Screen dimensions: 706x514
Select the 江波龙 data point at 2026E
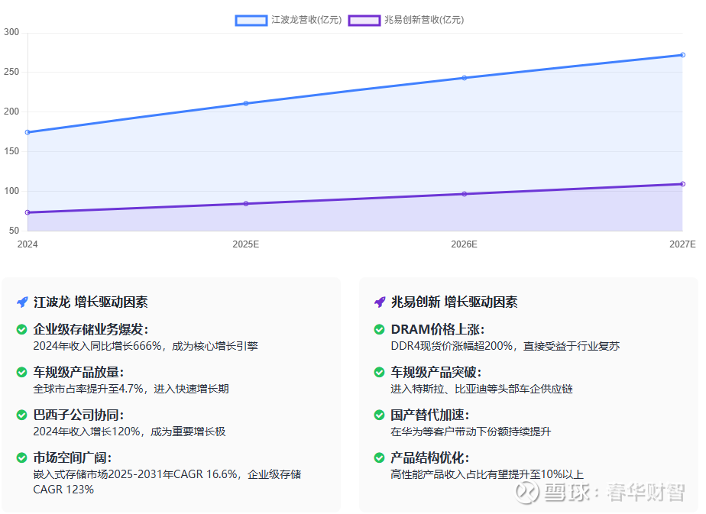pyautogui.click(x=464, y=78)
